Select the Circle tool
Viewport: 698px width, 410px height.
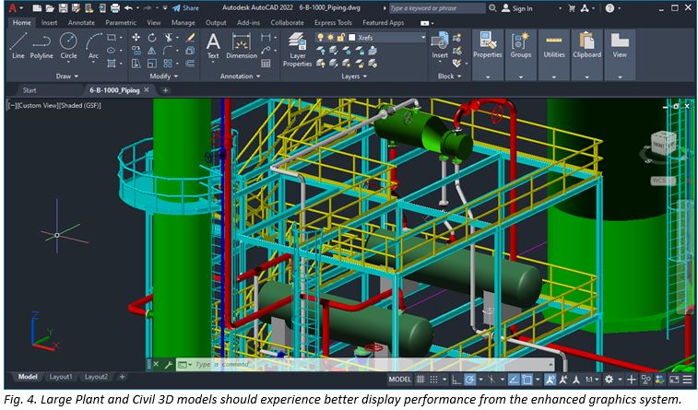[68, 45]
